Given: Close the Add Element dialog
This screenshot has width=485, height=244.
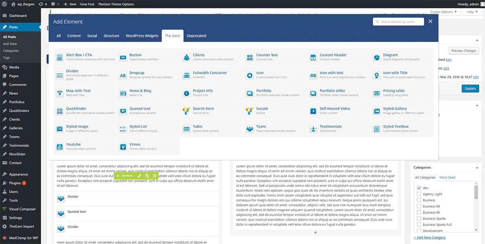Looking at the screenshot, I should click(x=430, y=21).
